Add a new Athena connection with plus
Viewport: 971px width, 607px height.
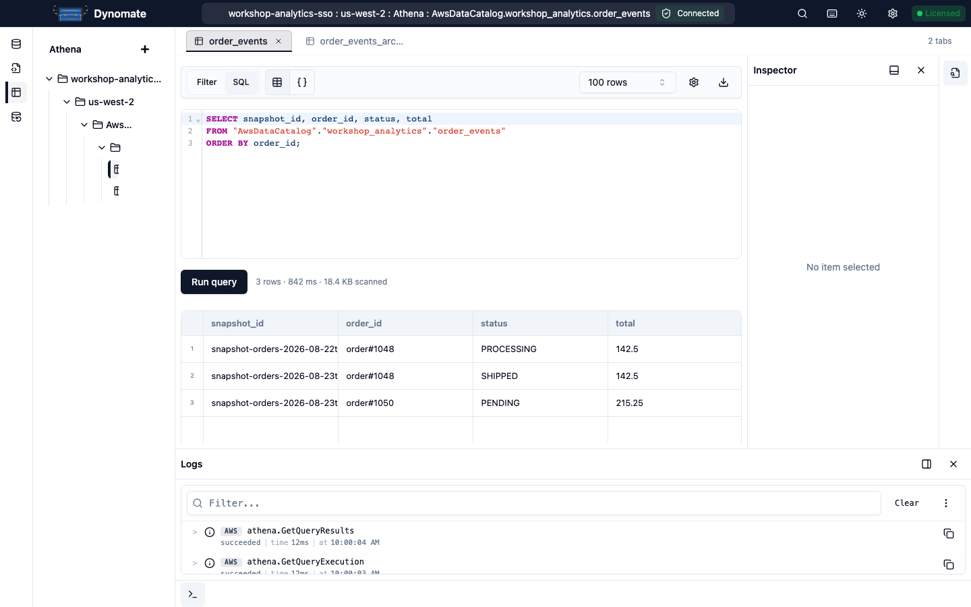click(145, 49)
